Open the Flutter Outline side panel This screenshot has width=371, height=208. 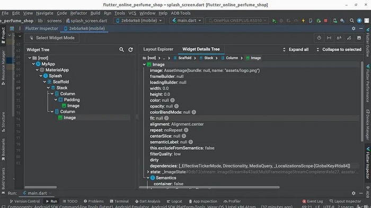pyautogui.click(x=368, y=42)
